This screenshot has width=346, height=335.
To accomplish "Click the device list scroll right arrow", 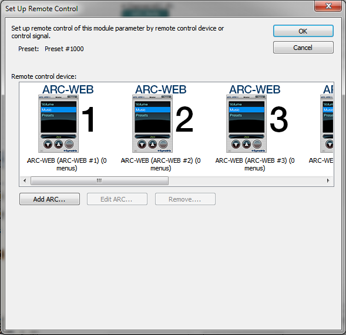I will [328, 180].
